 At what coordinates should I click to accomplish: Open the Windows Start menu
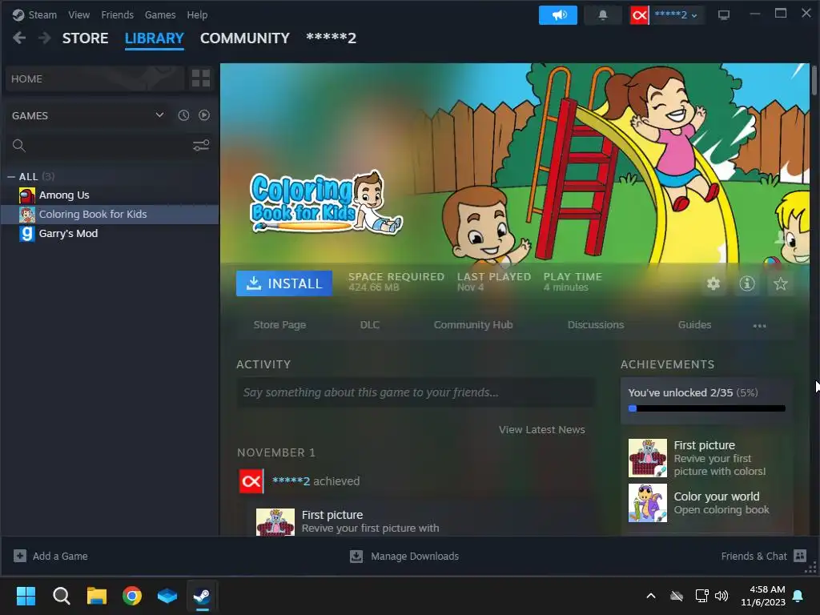pyautogui.click(x=26, y=596)
